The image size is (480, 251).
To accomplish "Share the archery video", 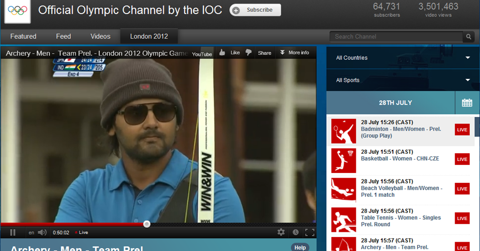I will (x=264, y=53).
